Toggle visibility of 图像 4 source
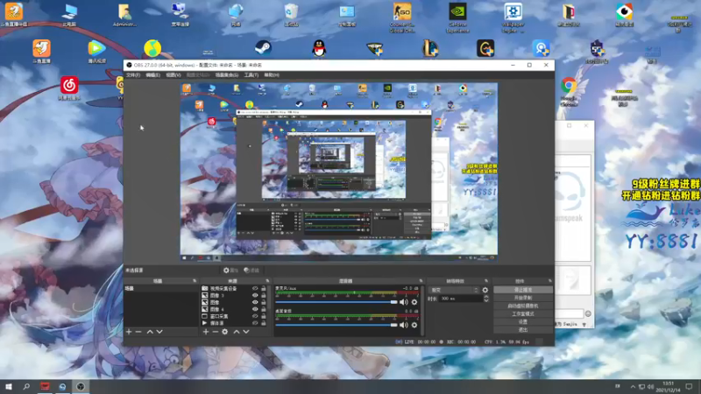Viewport: 701px width, 394px height. 255,309
